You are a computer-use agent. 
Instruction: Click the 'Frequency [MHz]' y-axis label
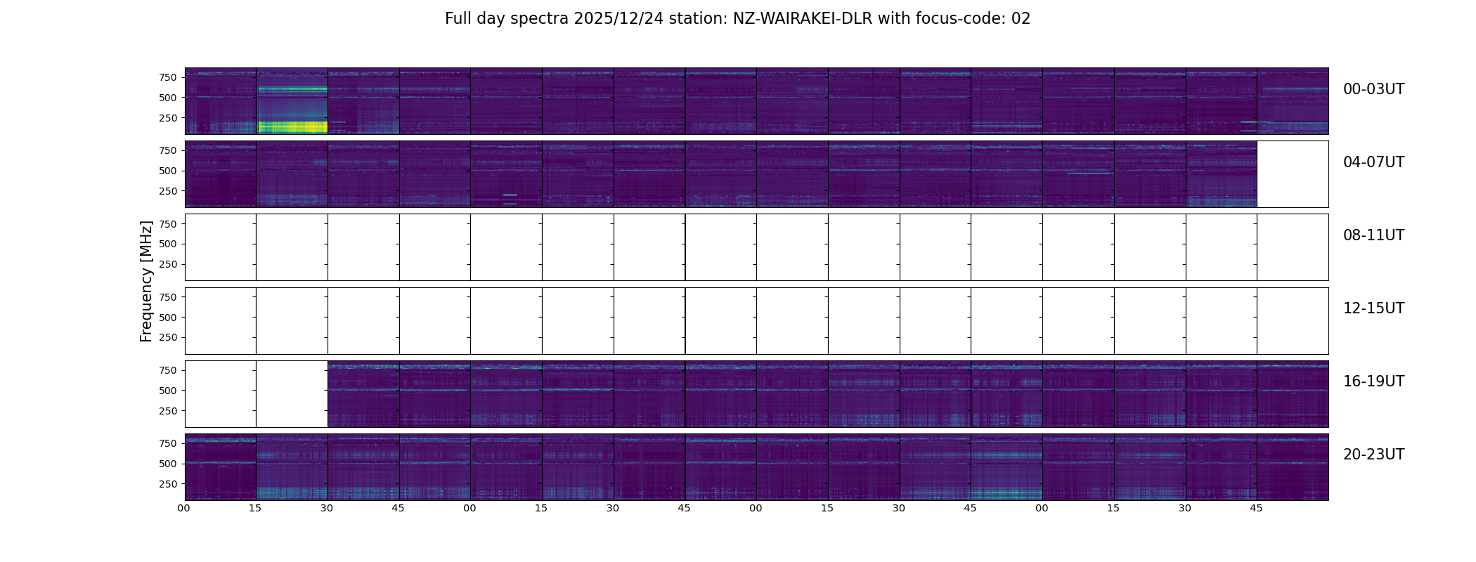pyautogui.click(x=146, y=281)
